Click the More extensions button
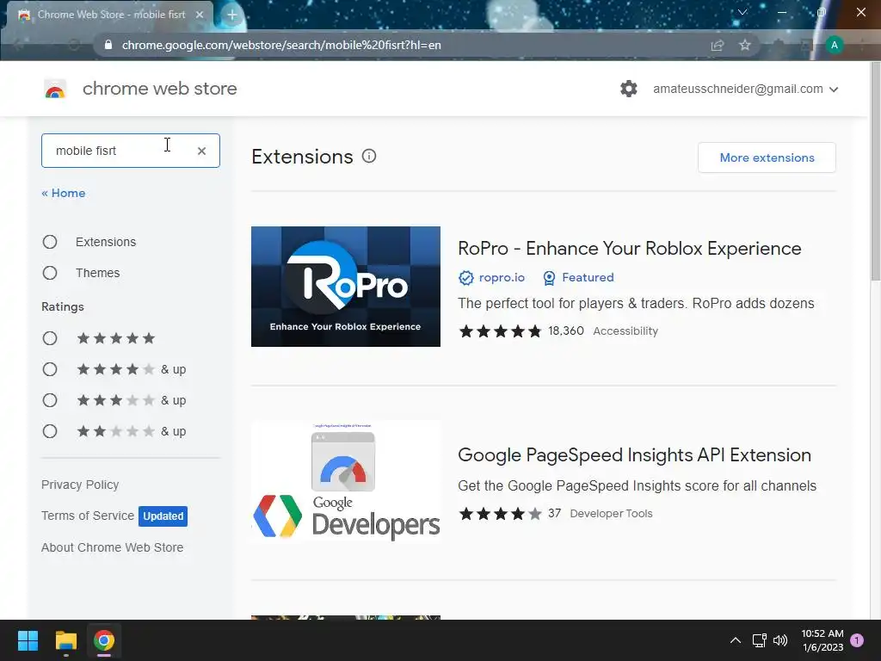Screen dimensions: 881x661 [x=767, y=158]
